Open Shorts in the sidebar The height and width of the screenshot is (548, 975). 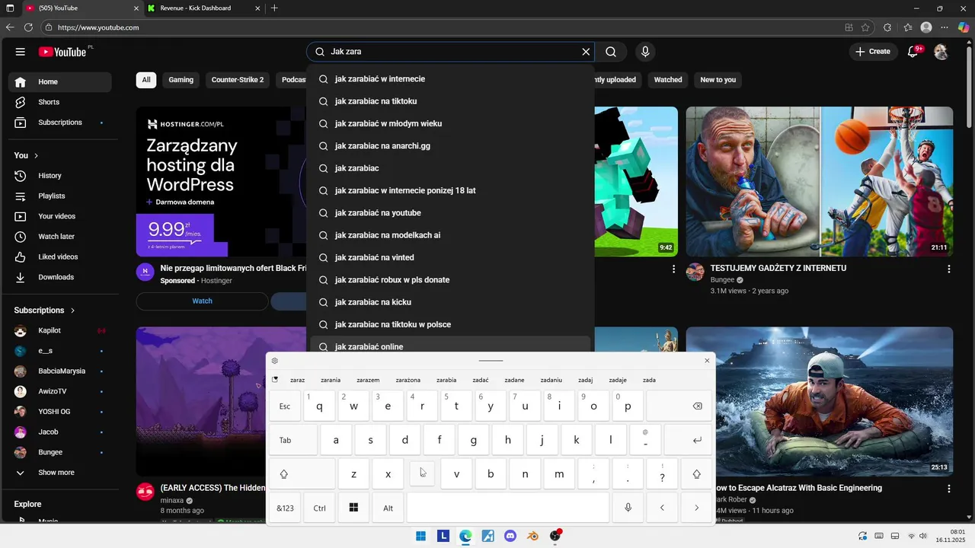tap(60, 102)
